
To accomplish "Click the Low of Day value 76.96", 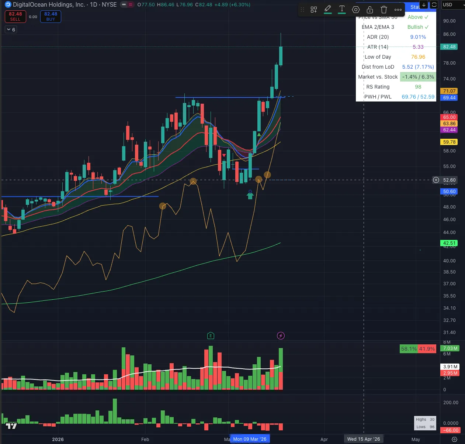I will tap(418, 57).
